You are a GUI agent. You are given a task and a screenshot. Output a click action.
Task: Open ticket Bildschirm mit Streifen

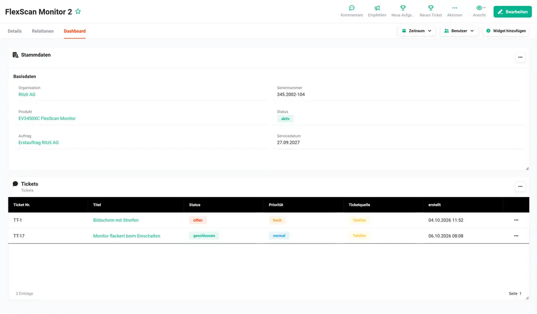[116, 220]
